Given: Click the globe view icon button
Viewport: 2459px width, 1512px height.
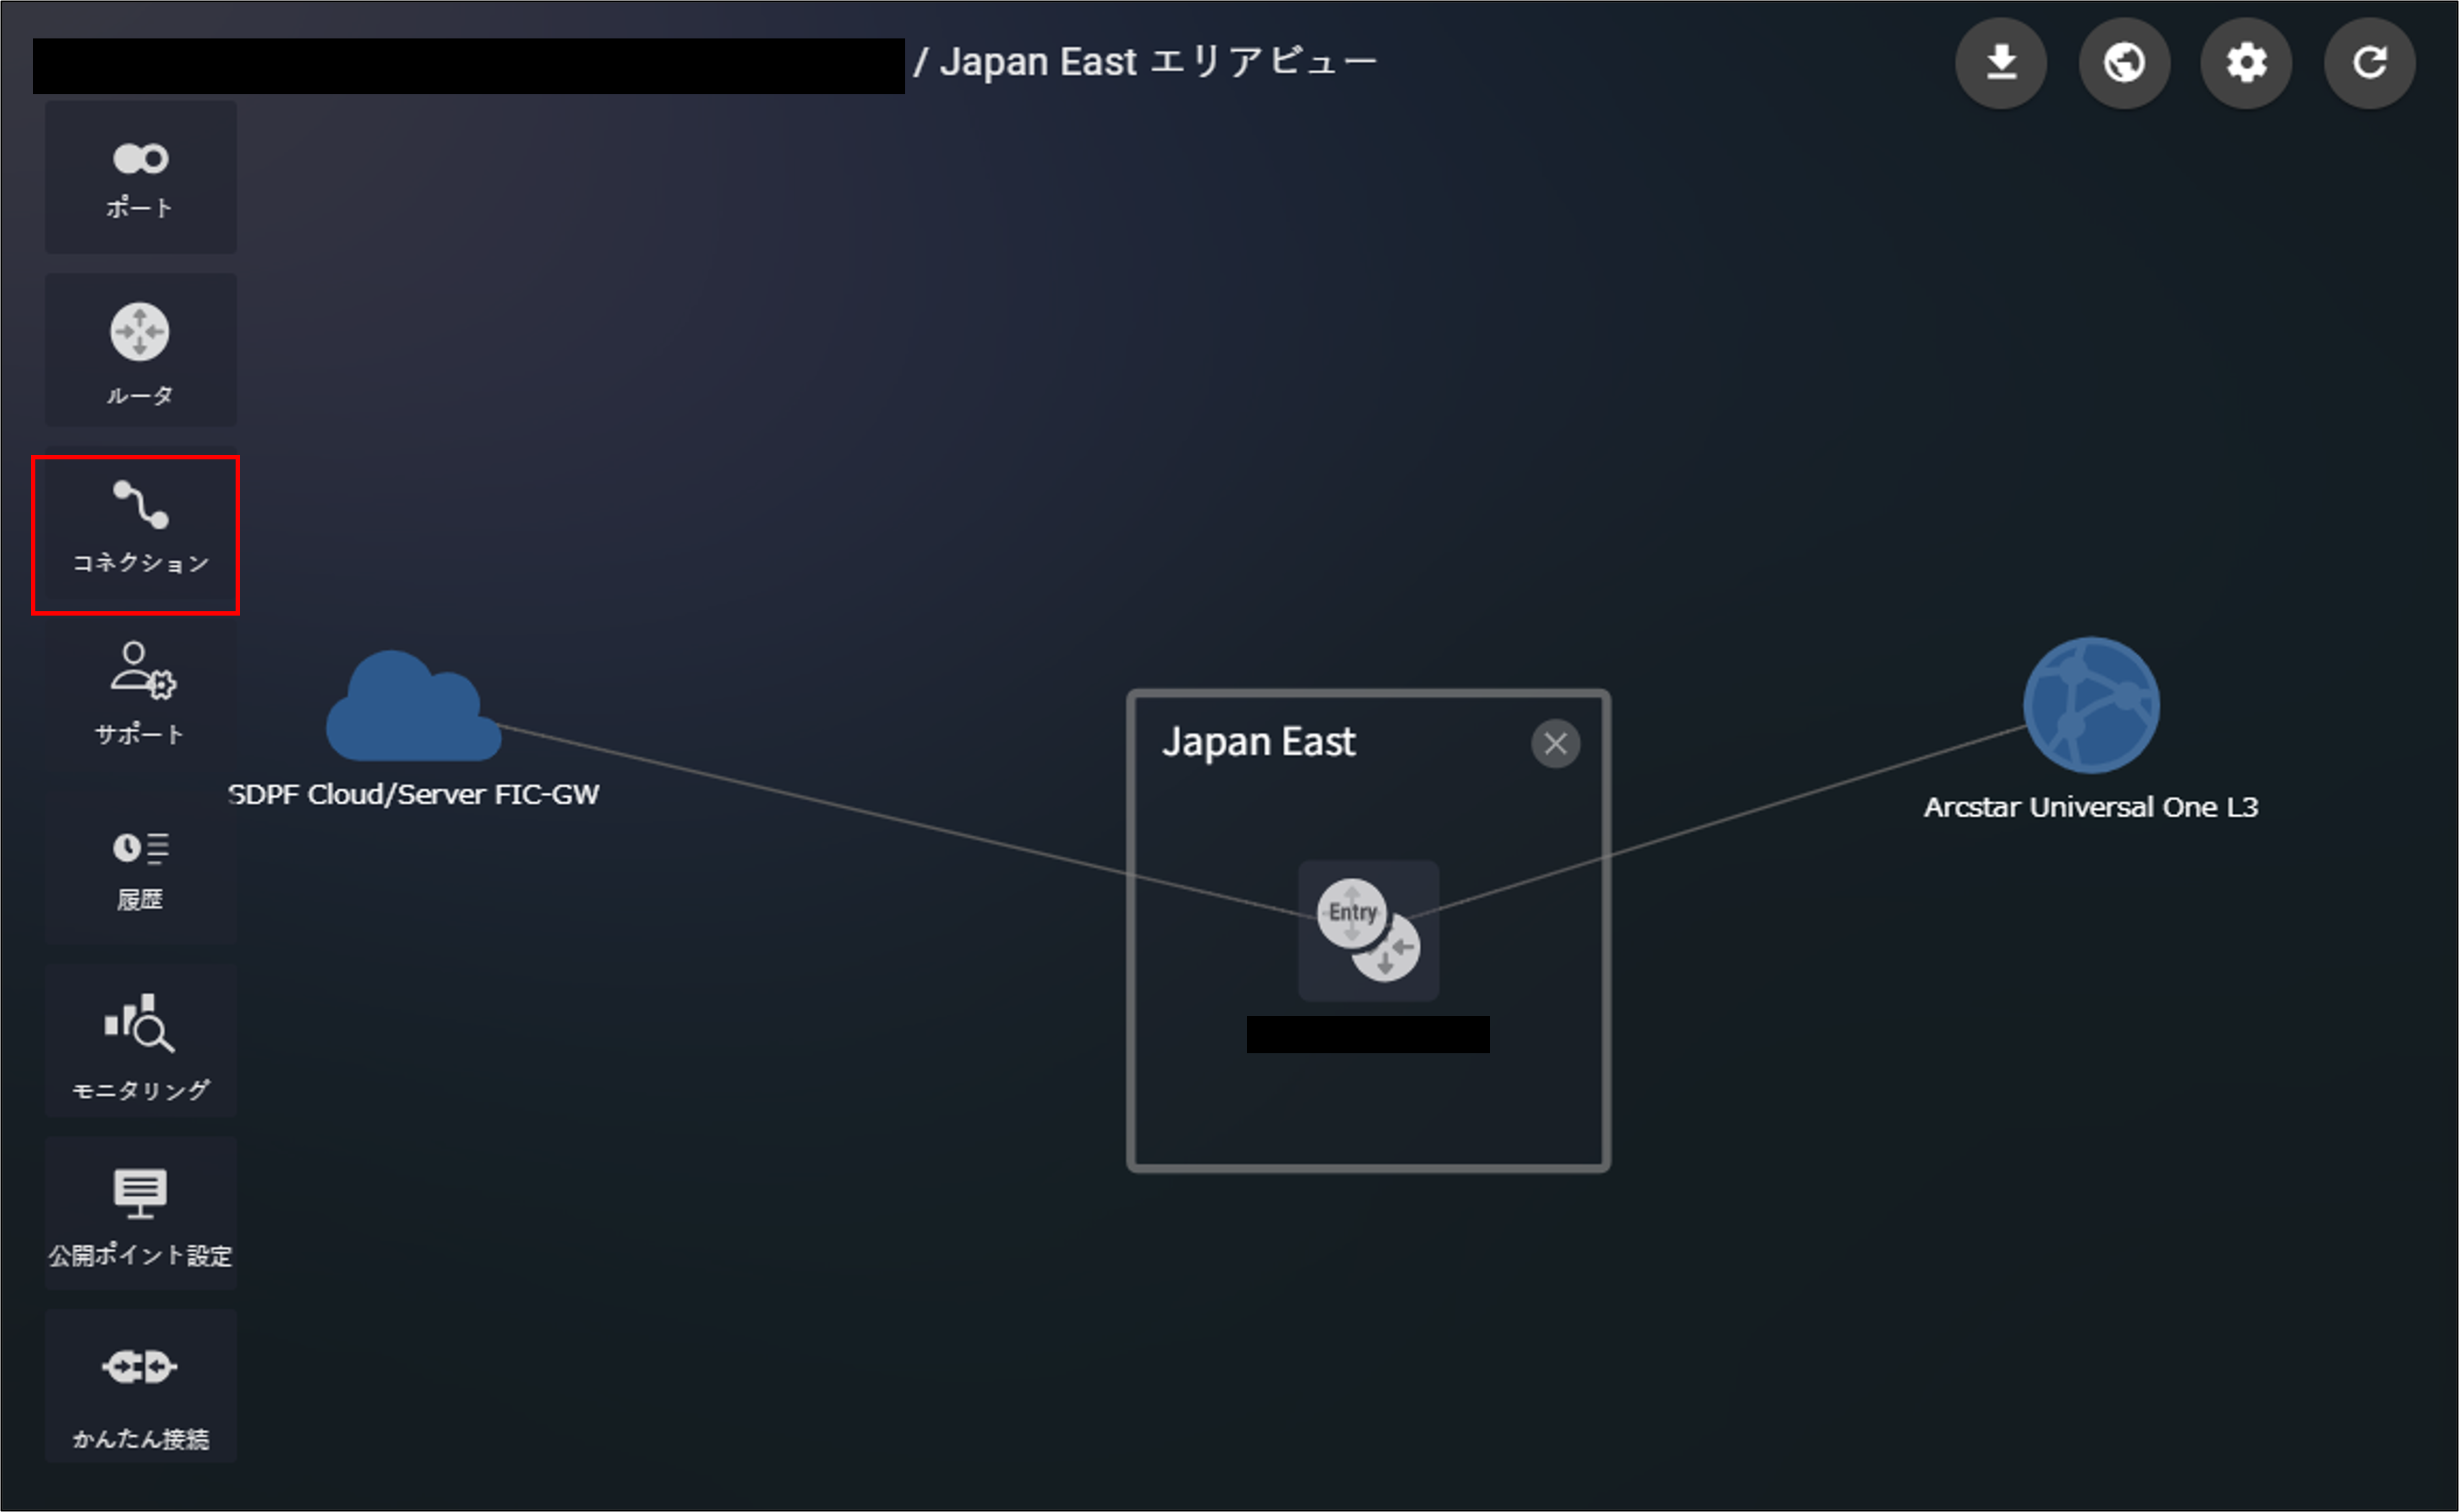Looking at the screenshot, I should pyautogui.click(x=2124, y=62).
